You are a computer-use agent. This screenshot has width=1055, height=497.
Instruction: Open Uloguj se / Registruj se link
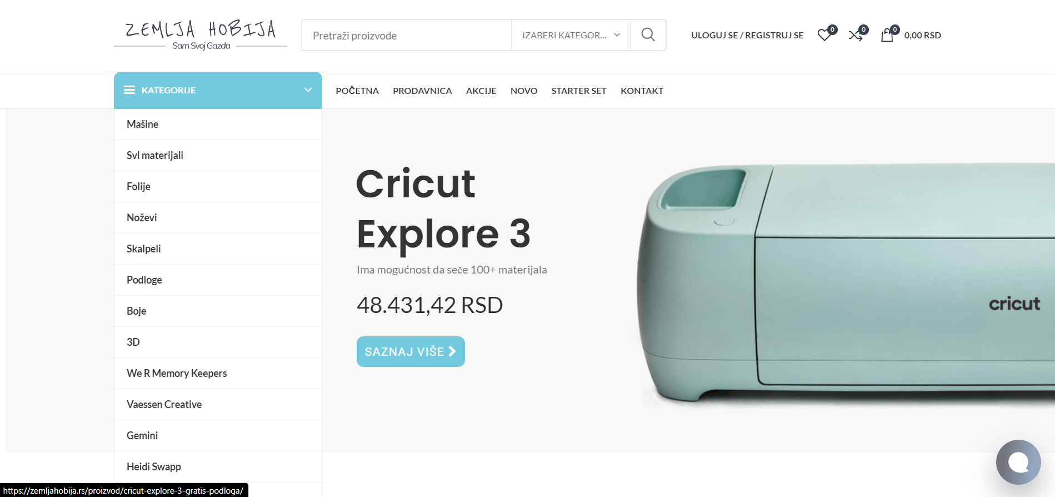coord(747,36)
